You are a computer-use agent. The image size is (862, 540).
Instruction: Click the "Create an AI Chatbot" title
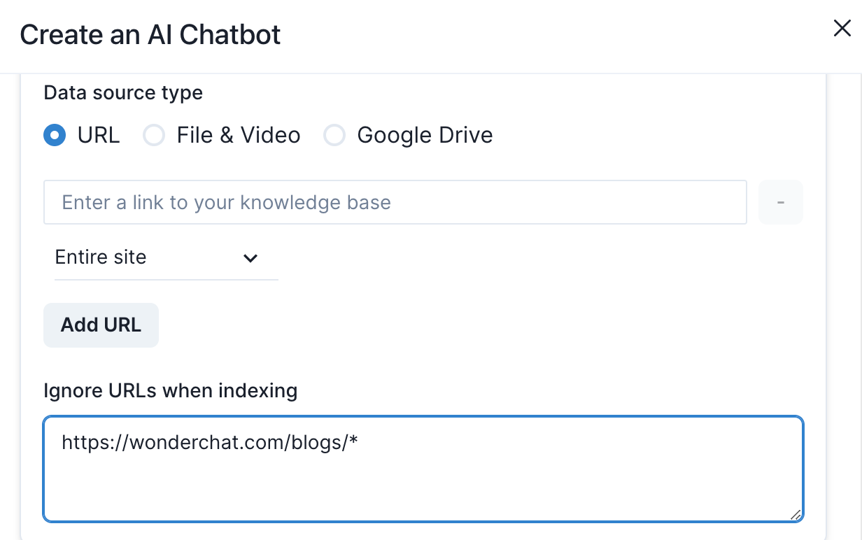point(150,34)
